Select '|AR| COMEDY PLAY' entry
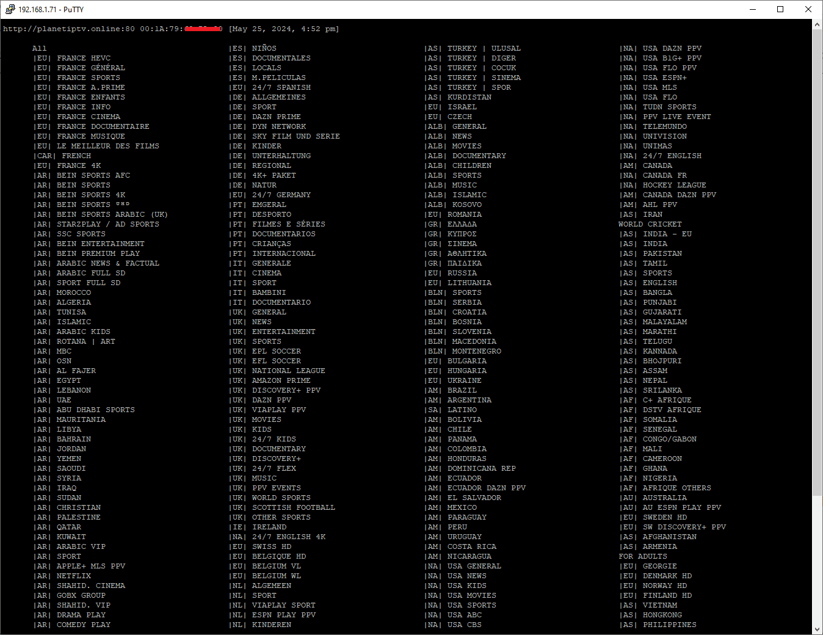Viewport: 823px width, 635px height. pos(72,625)
